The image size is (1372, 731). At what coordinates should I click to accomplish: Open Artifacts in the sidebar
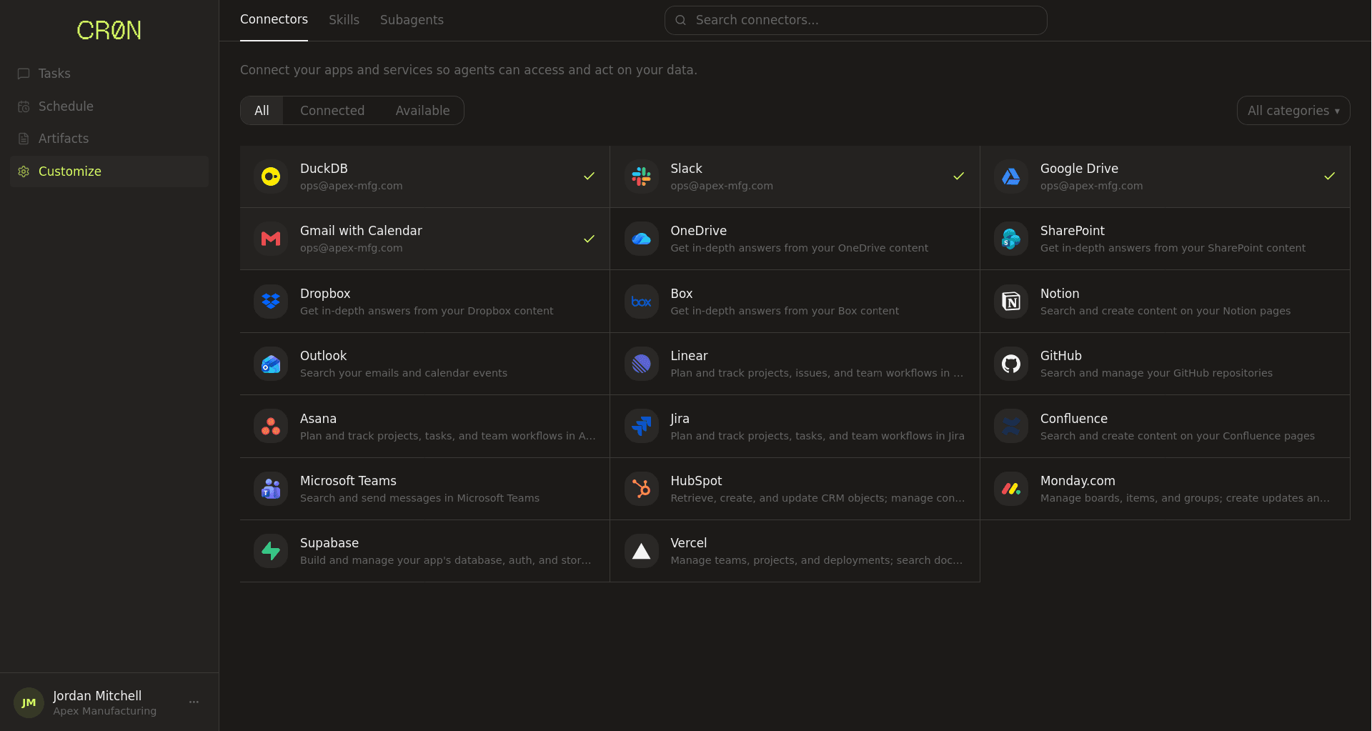[109, 139]
